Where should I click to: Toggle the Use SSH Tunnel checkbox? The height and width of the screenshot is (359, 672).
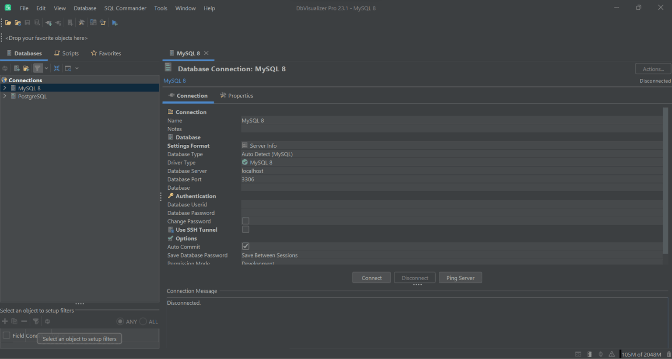click(x=245, y=230)
